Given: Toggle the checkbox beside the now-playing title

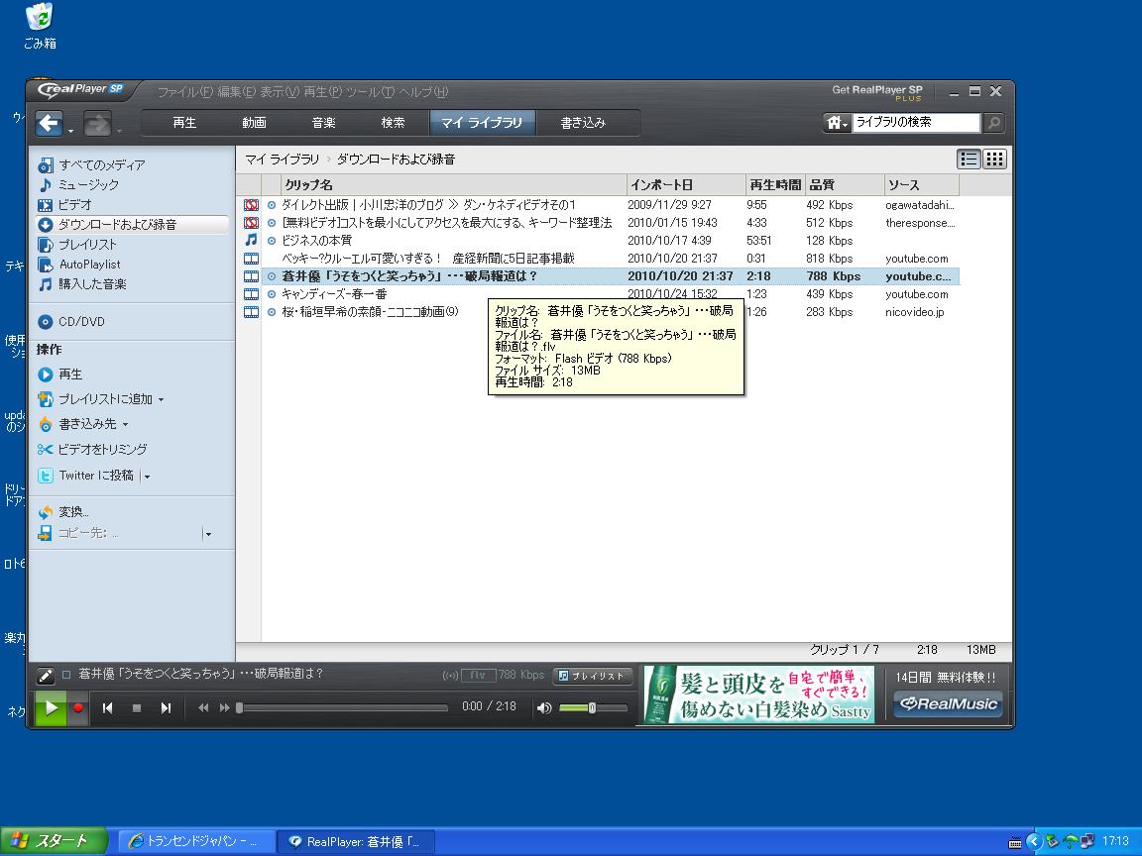Looking at the screenshot, I should point(66,675).
